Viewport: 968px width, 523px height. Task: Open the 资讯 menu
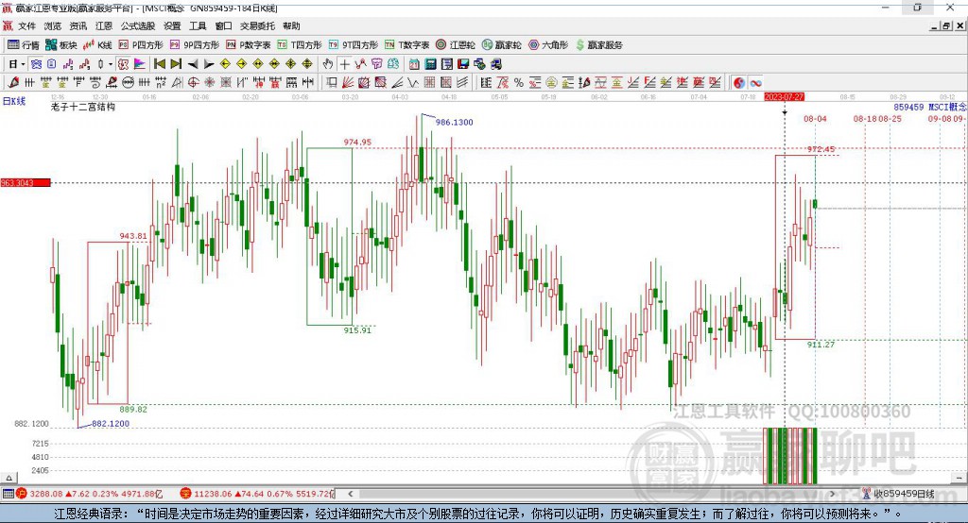coord(78,25)
